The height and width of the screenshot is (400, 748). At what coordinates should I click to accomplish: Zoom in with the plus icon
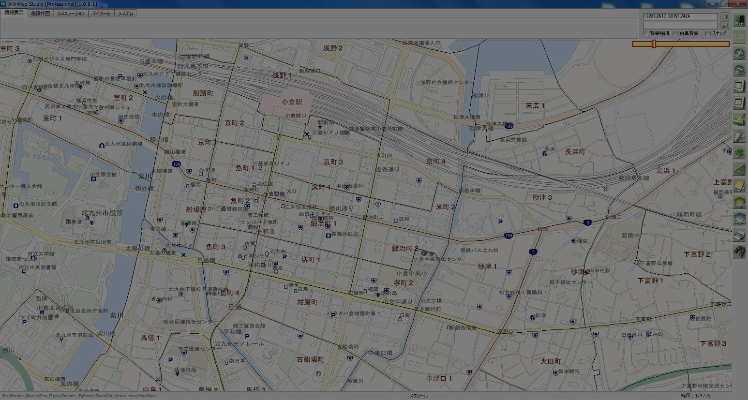(739, 53)
